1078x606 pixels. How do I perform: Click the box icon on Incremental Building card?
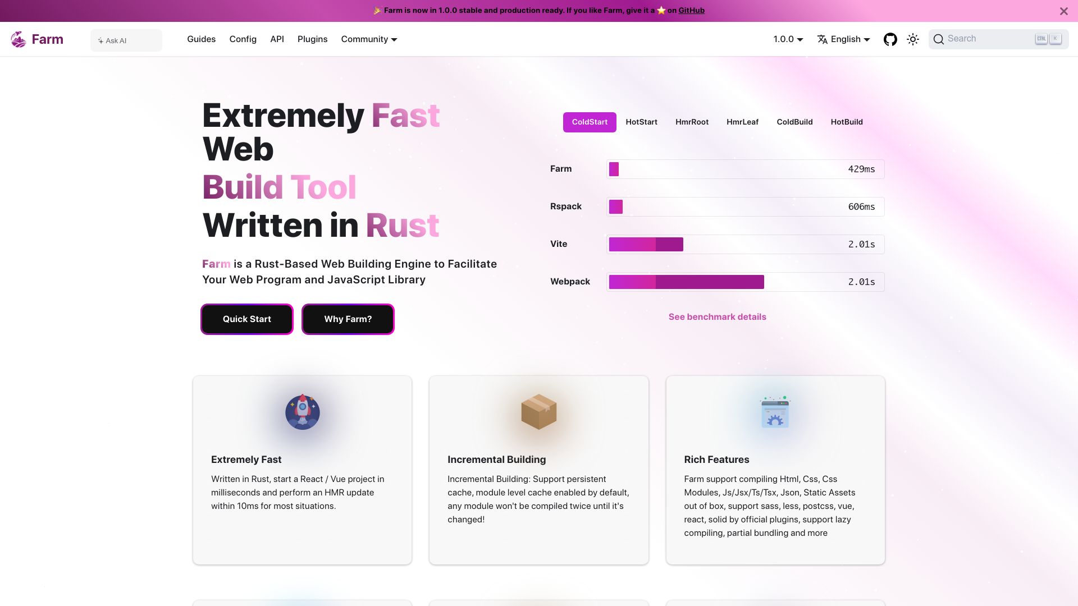tap(539, 412)
